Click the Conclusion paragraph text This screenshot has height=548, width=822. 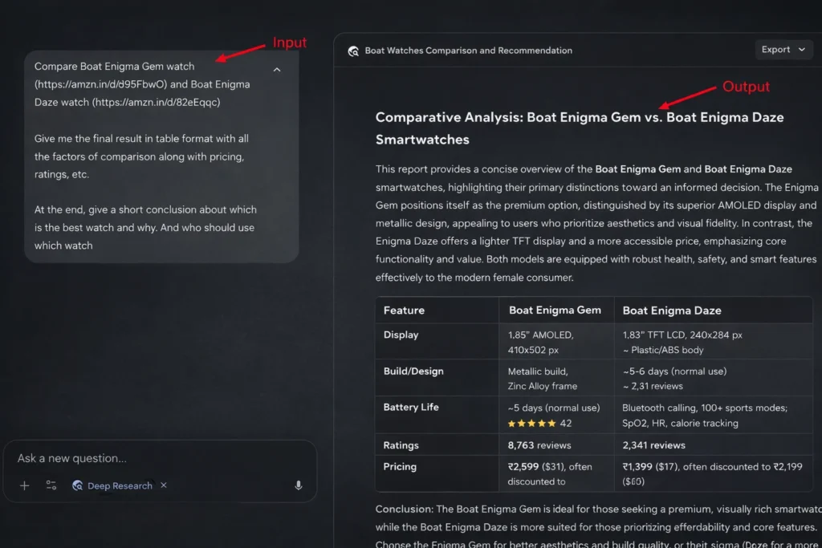point(594,518)
